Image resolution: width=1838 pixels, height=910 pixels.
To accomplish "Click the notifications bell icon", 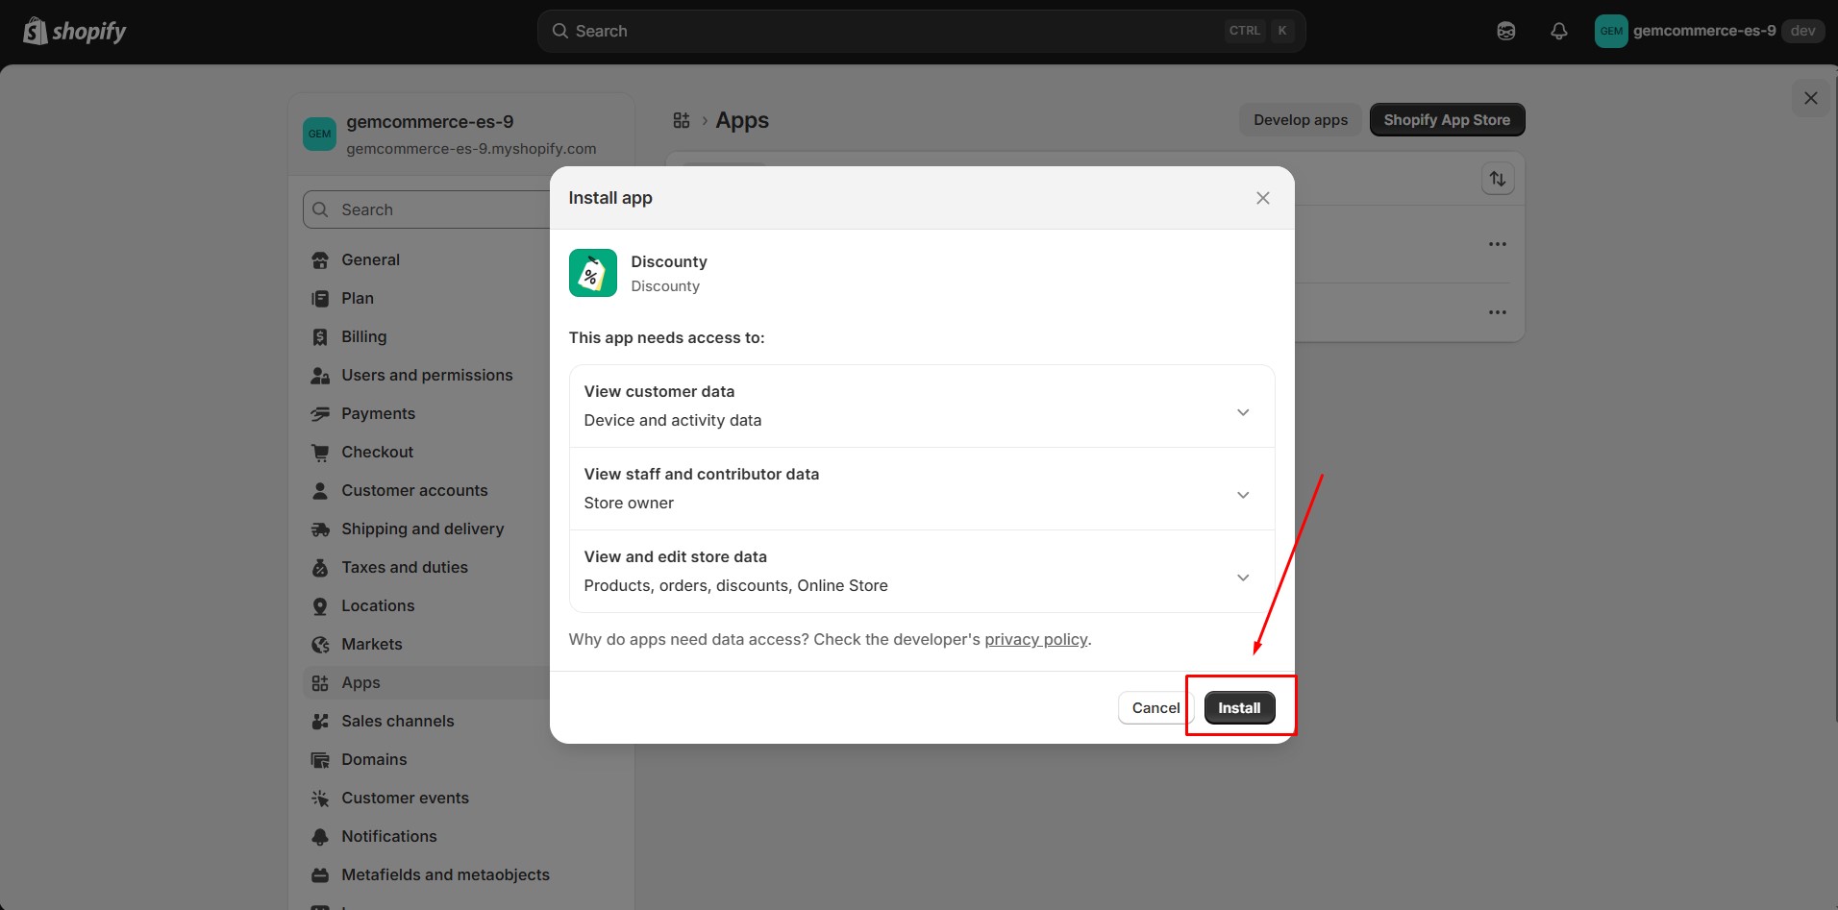I will (x=1557, y=30).
